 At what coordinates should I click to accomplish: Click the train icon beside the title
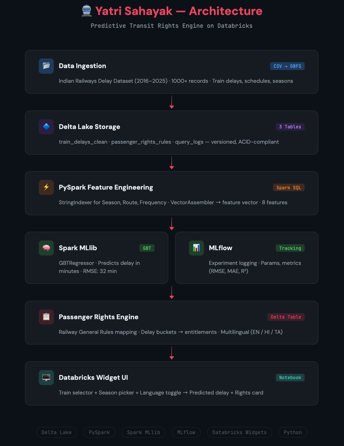click(87, 11)
